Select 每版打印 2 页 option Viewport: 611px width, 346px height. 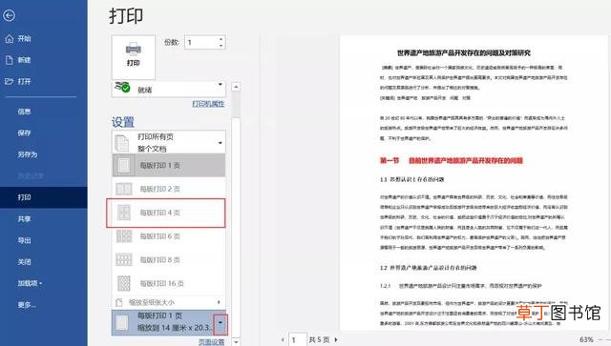tap(168, 189)
